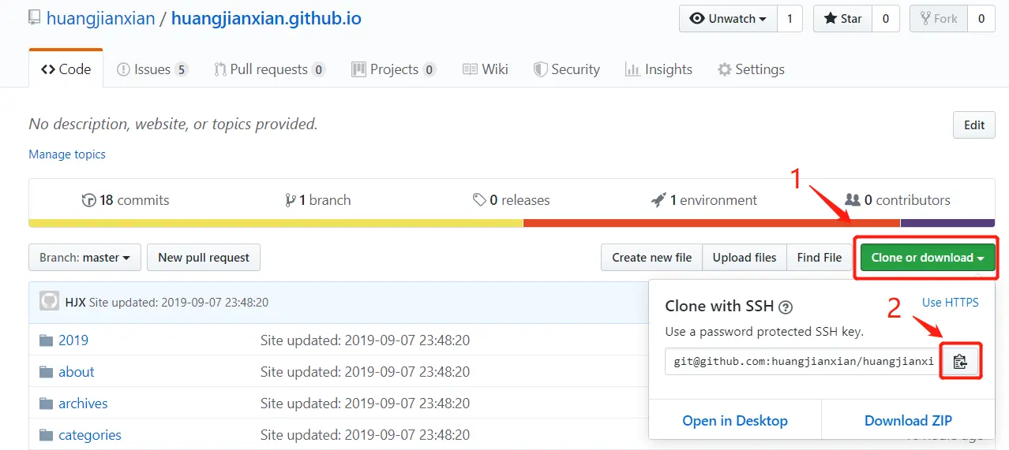Click the Fork button
1009x450 pixels.
pyautogui.click(x=938, y=19)
